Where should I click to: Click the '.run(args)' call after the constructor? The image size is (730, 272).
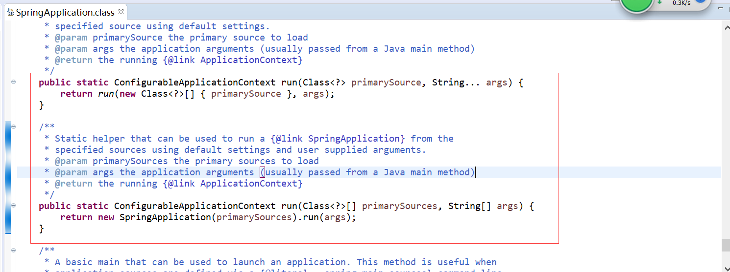(x=324, y=217)
